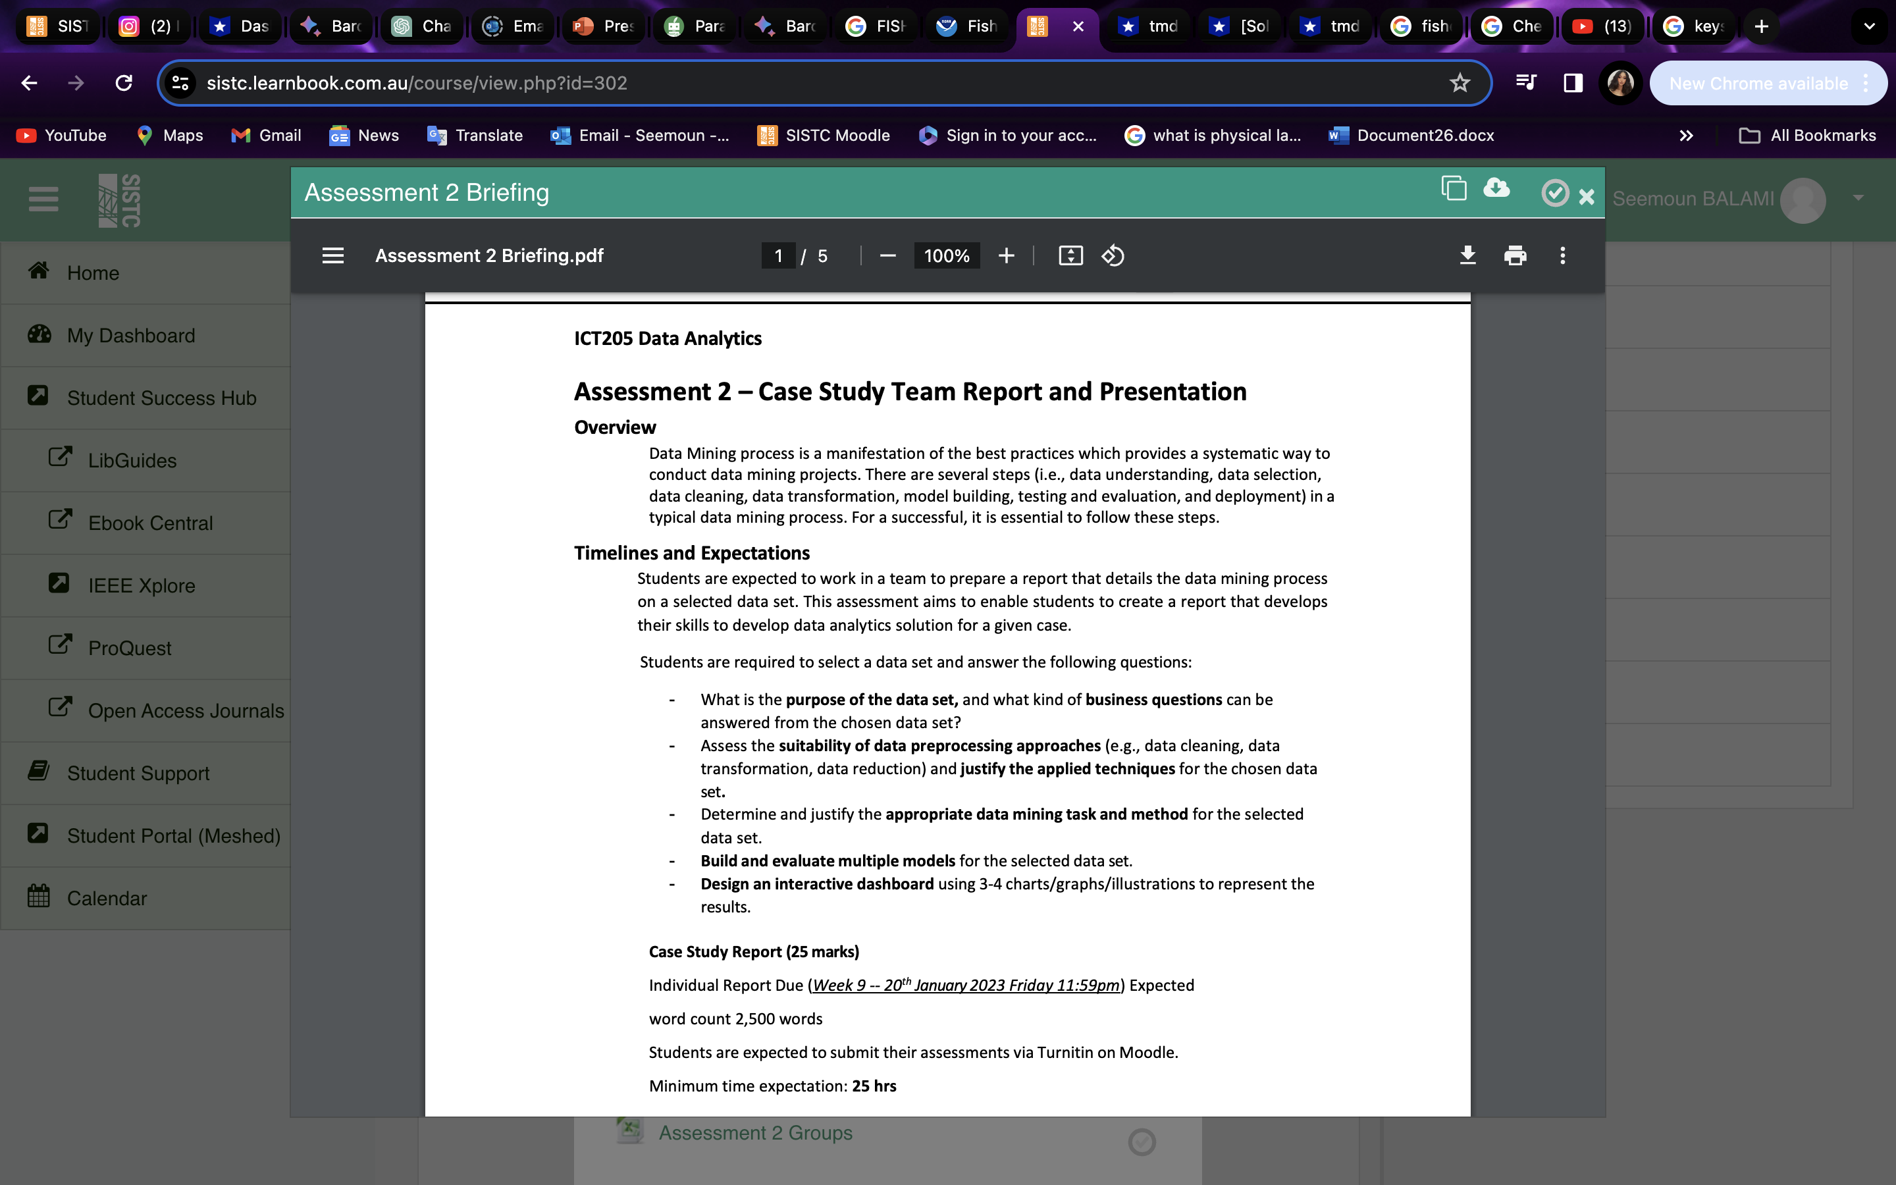Image resolution: width=1896 pixels, height=1185 pixels.
Task: Toggle Assessment 2 Groups completion circle
Action: point(1142,1142)
